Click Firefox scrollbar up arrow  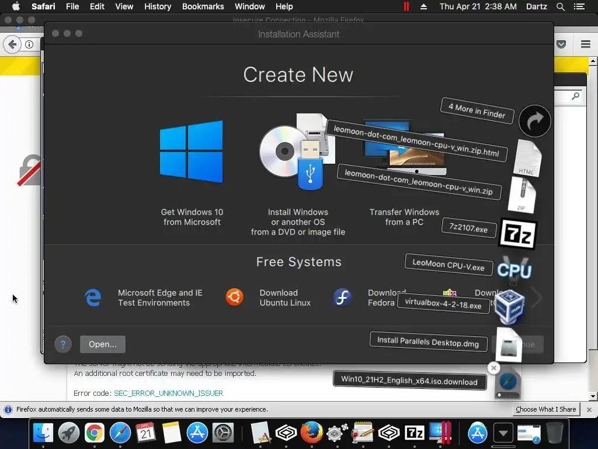tap(593, 61)
